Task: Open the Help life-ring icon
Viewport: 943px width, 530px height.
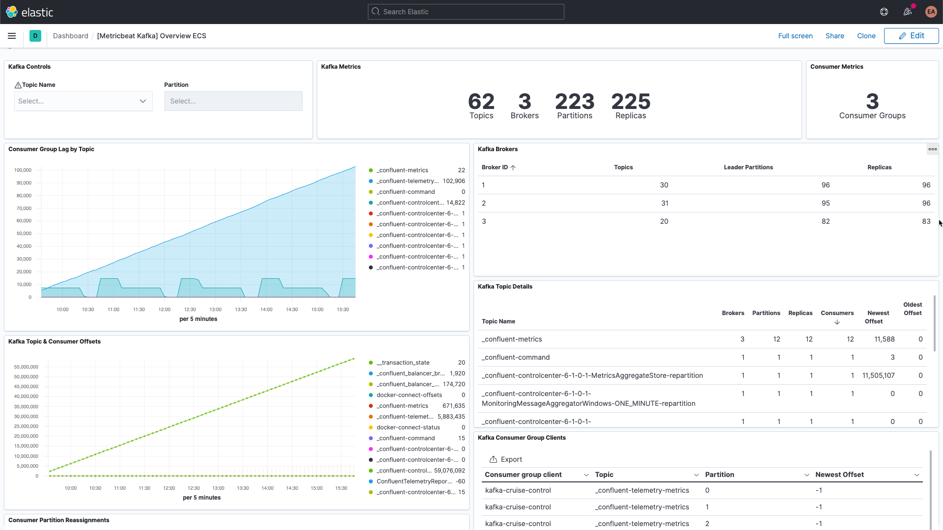Action: click(884, 12)
